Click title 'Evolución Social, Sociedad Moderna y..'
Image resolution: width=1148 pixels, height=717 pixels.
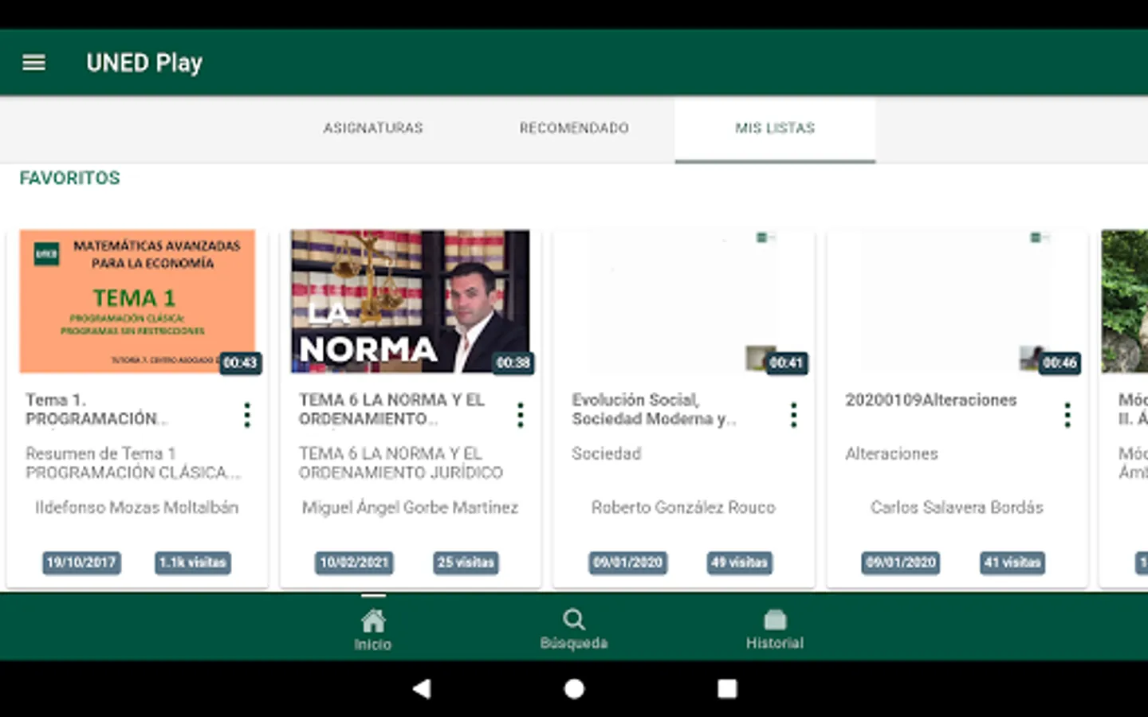point(654,409)
